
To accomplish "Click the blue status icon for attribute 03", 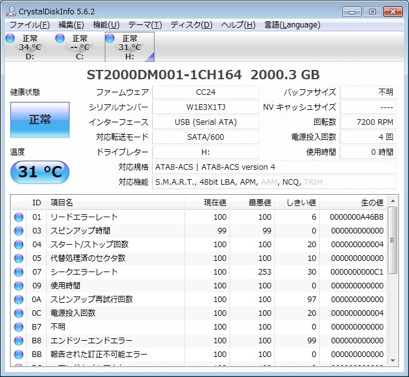I will point(19,231).
